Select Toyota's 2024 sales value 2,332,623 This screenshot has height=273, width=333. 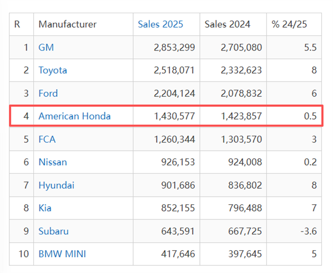coord(241,70)
